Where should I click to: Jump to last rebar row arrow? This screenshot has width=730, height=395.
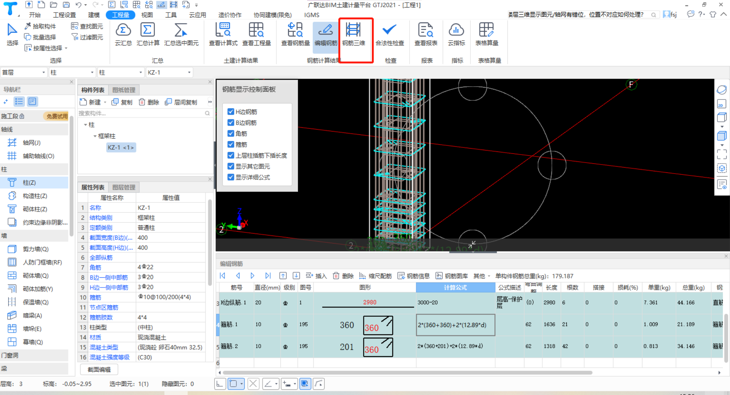(x=268, y=276)
